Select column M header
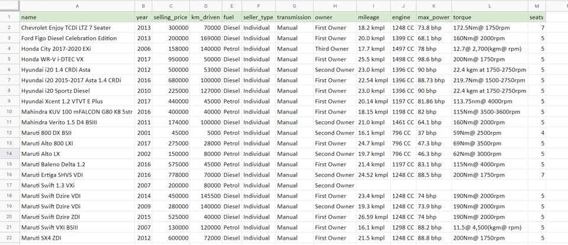The height and width of the screenshot is (245, 568). coord(537,6)
